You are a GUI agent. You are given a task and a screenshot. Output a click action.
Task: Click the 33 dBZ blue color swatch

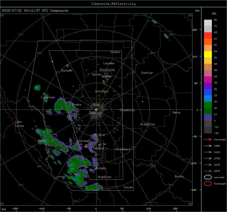[208, 98]
